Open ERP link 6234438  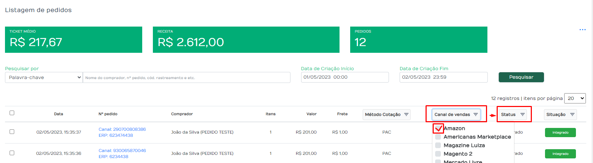[x=113, y=157]
